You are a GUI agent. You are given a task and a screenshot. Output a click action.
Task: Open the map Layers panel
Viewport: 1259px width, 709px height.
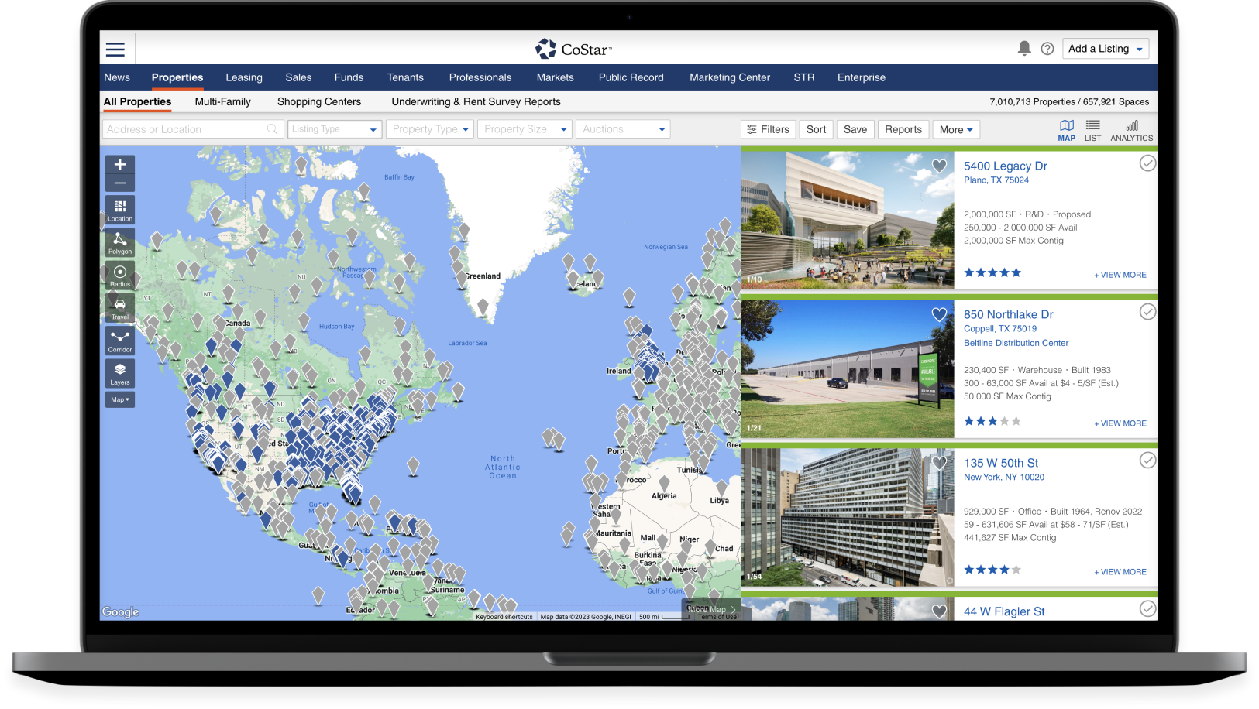pos(120,374)
